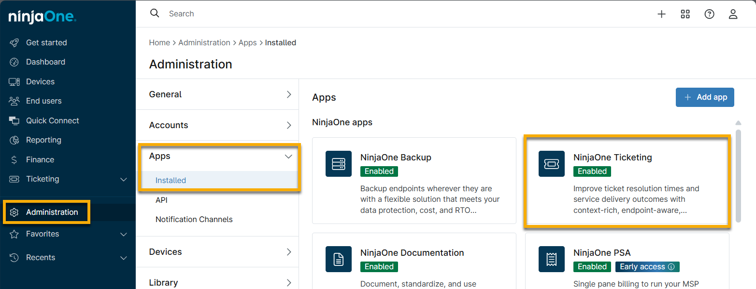The width and height of the screenshot is (756, 289).
Task: Click the Early access info badge
Action: click(647, 267)
